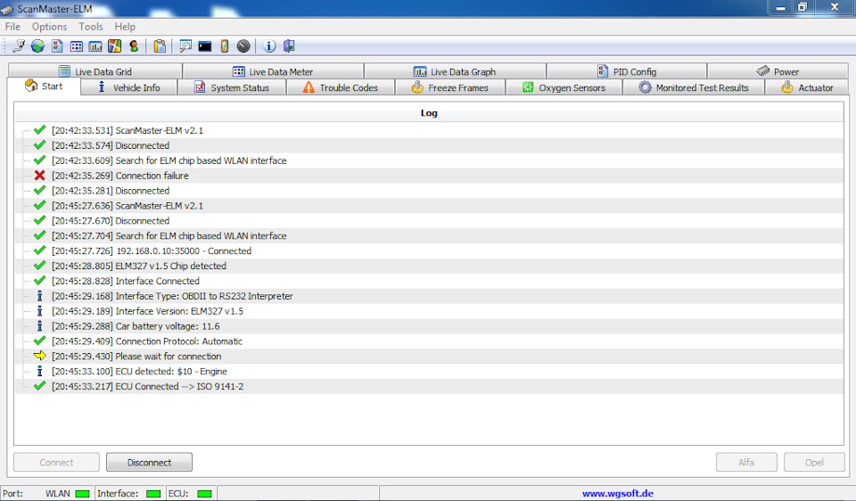Select 'Connection Protocol: Automatic' log row
856x501 pixels.
[429, 341]
